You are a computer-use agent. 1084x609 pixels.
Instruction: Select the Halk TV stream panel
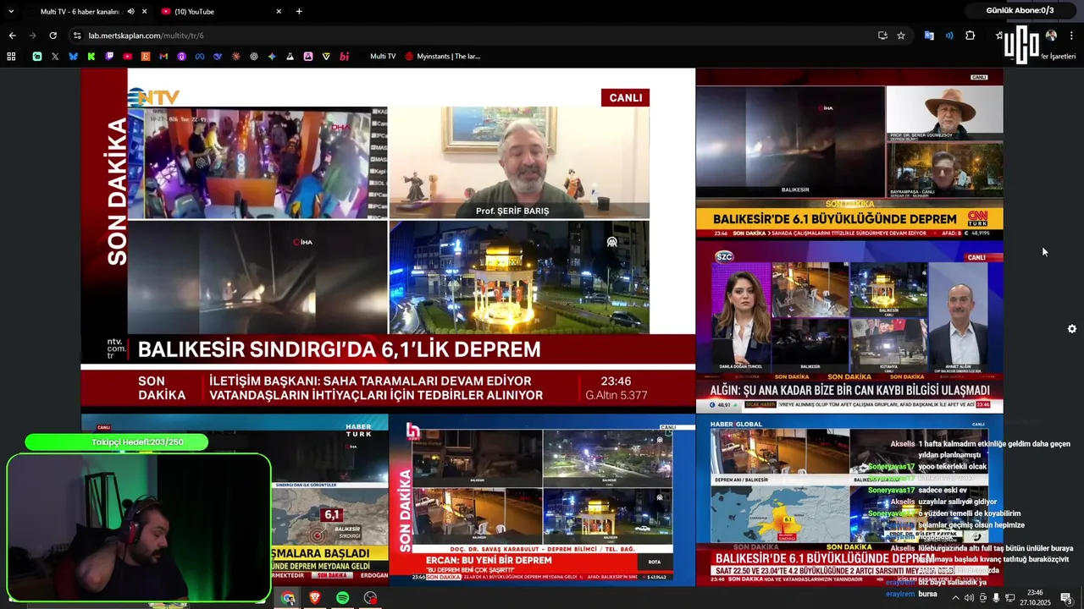[x=542, y=499]
